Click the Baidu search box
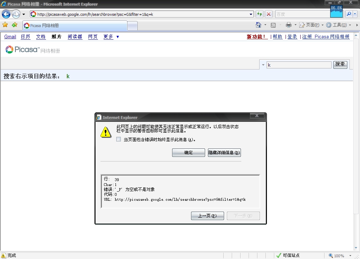Image resolution: width=360 pixels, height=259 pixels. click(x=303, y=14)
